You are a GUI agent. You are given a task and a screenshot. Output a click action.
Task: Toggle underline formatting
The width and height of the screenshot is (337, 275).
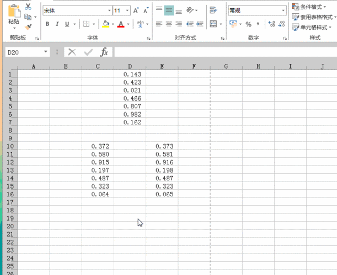point(67,24)
